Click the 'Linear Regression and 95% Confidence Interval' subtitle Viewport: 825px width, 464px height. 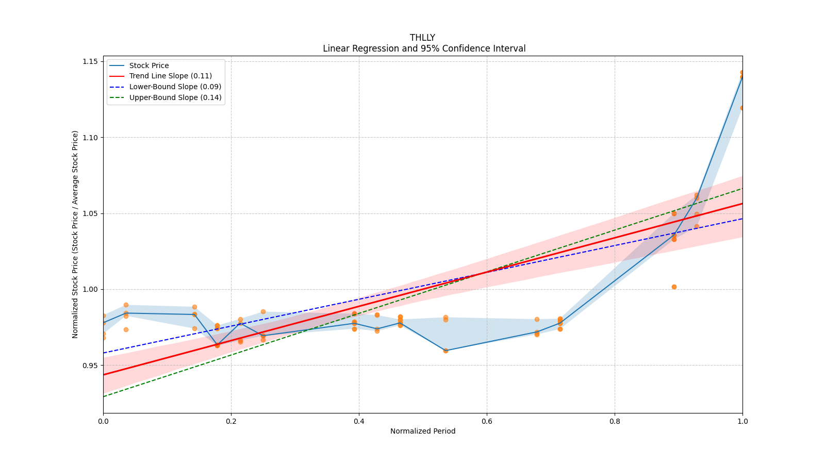click(x=424, y=48)
